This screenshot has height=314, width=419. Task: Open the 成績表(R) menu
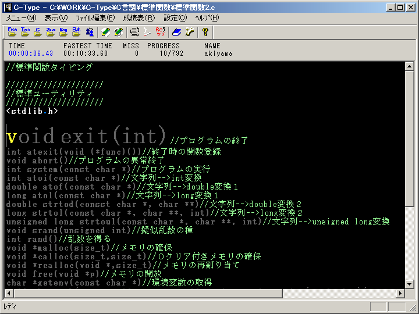pyautogui.click(x=139, y=18)
